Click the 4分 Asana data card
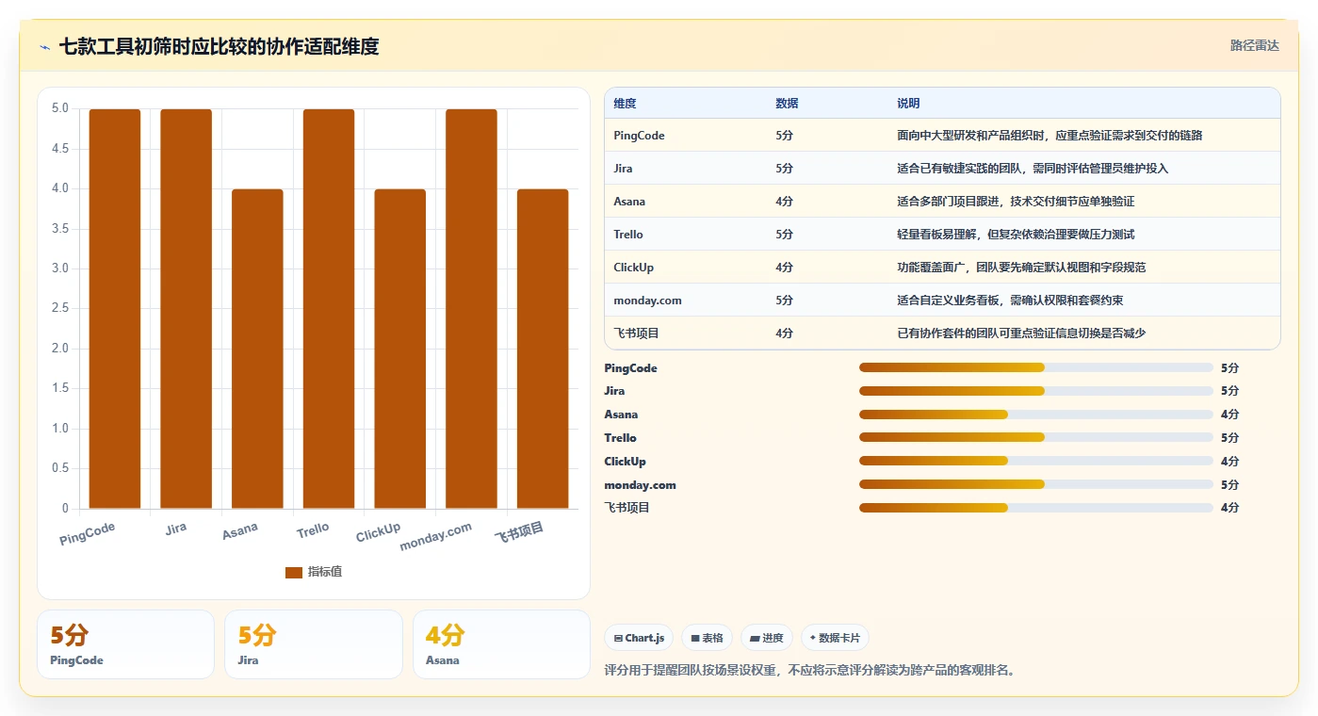This screenshot has width=1318, height=716. pos(501,644)
